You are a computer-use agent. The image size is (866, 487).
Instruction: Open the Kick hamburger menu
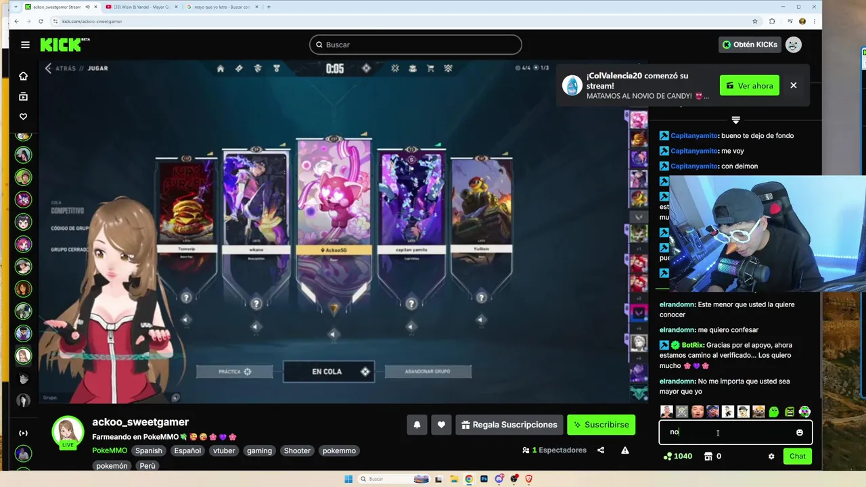pos(25,45)
